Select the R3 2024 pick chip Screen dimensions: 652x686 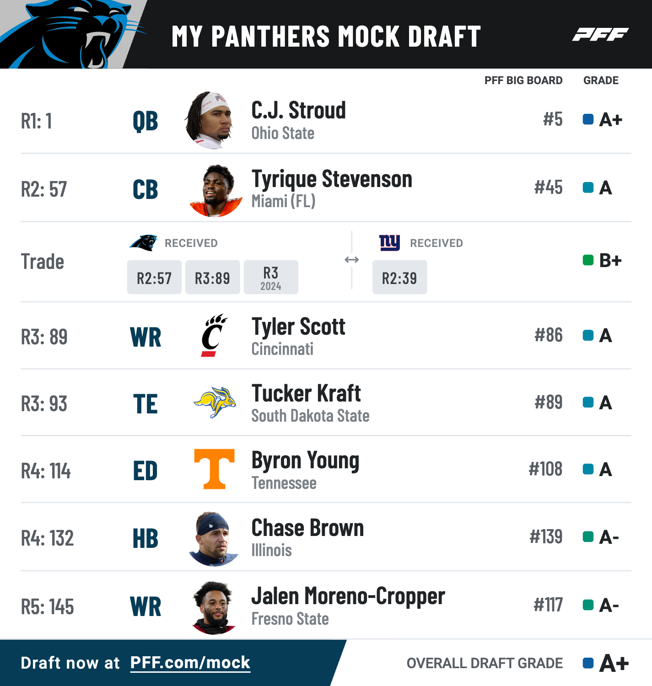271,277
